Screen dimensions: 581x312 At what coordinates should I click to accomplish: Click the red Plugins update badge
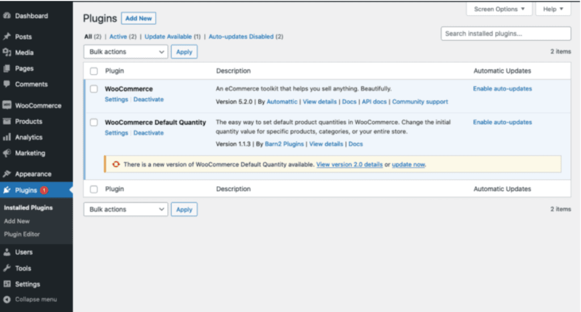tap(44, 190)
